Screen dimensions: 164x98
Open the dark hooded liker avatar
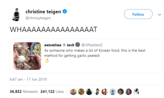[x=89, y=92]
